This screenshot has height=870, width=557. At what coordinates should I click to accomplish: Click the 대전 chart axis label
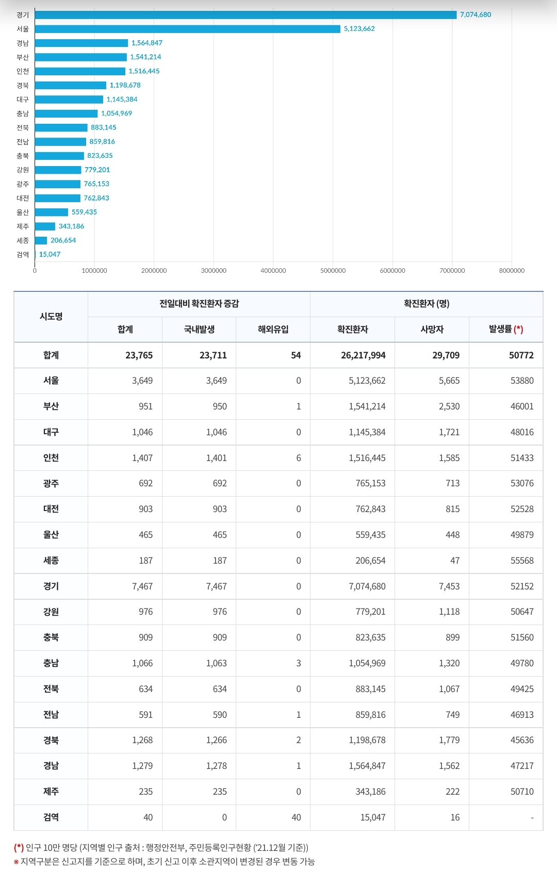point(23,198)
